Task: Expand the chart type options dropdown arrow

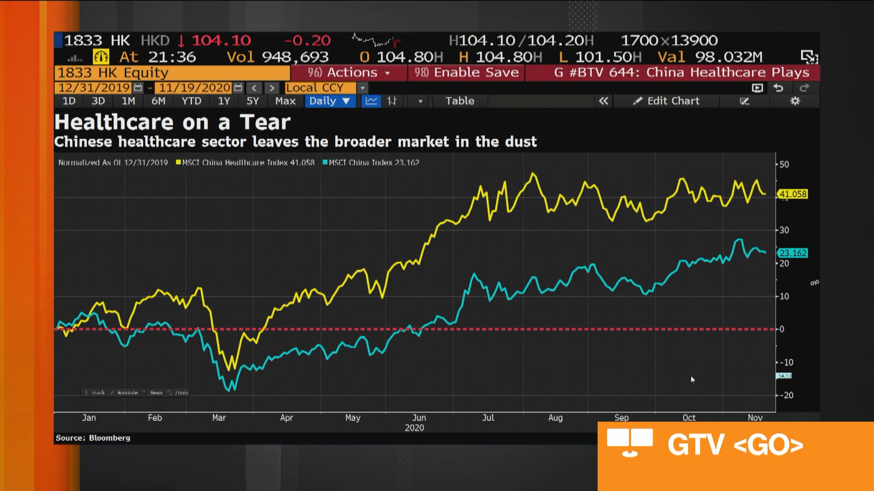Action: pyautogui.click(x=420, y=101)
